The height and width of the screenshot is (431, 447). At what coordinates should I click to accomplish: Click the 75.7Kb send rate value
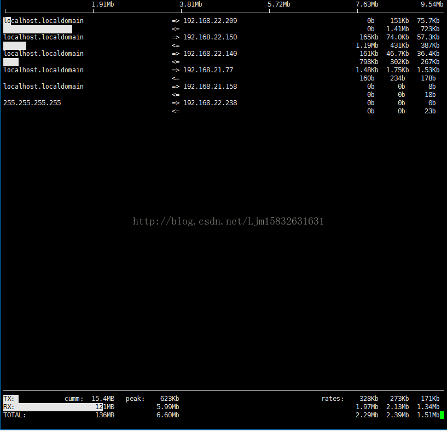click(428, 21)
